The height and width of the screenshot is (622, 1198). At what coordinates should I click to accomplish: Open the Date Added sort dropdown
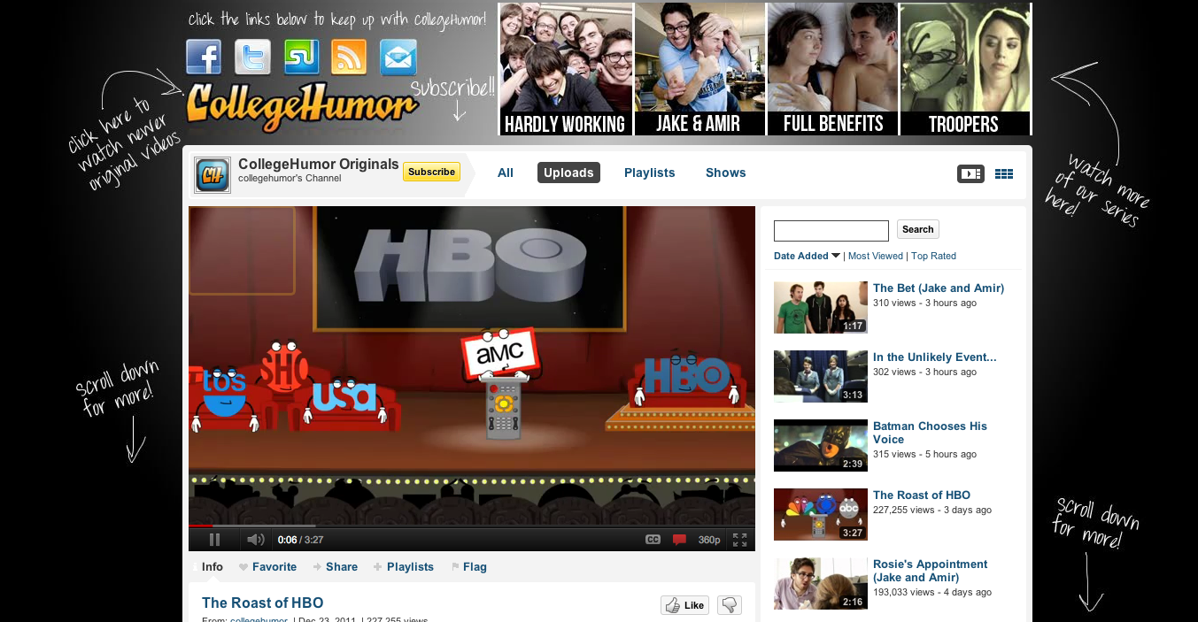(807, 256)
